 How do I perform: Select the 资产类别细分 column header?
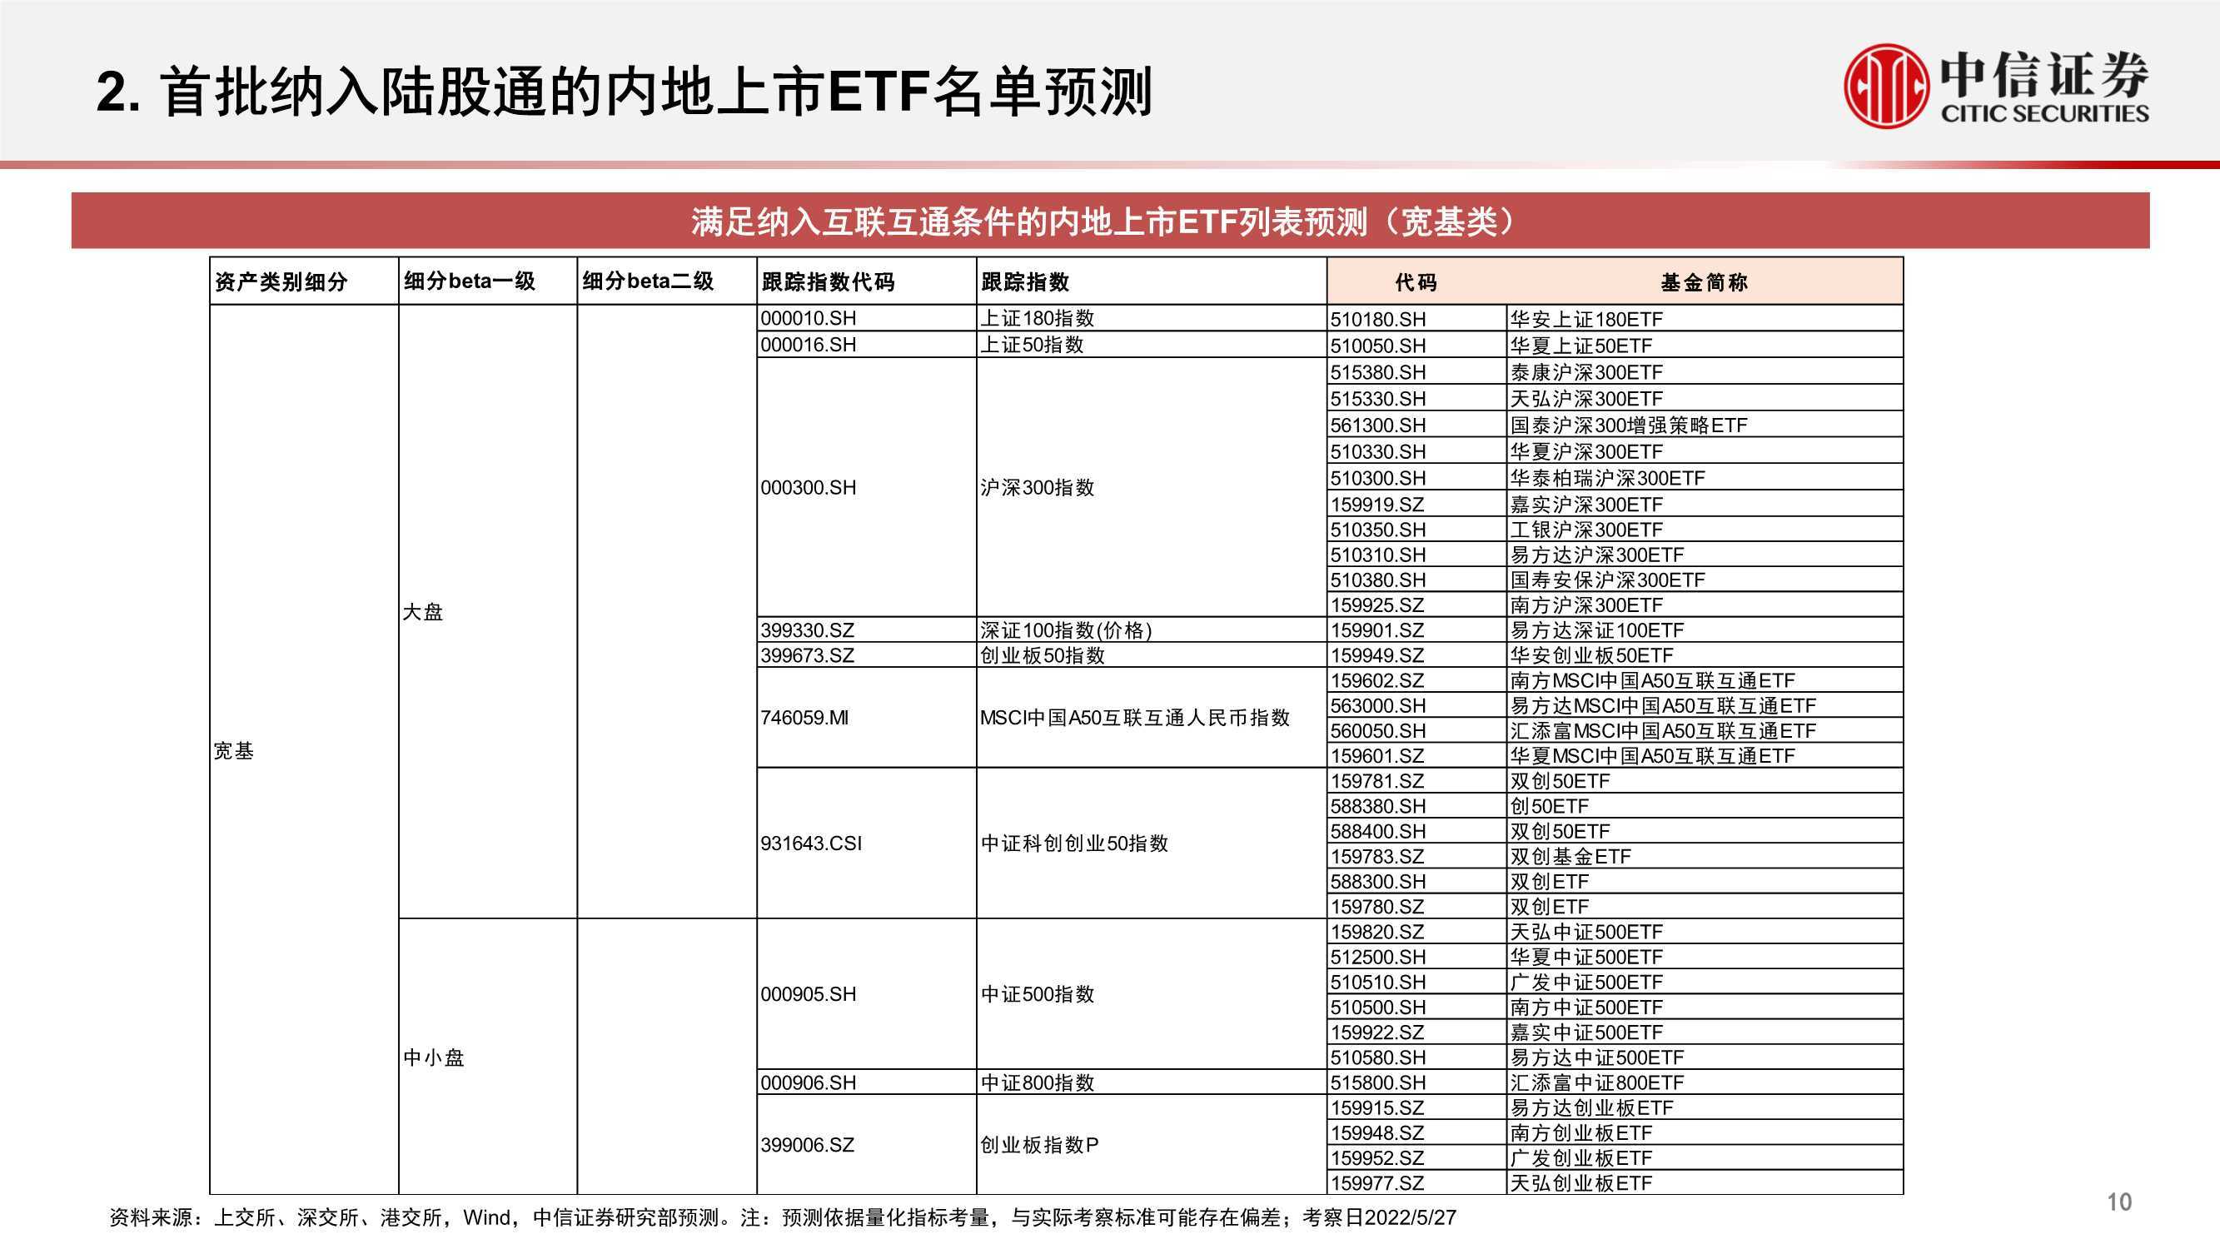(x=304, y=281)
